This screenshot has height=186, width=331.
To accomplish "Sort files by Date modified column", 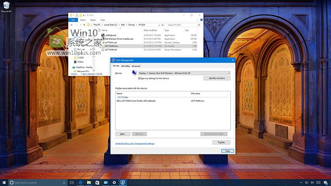I will [151, 30].
